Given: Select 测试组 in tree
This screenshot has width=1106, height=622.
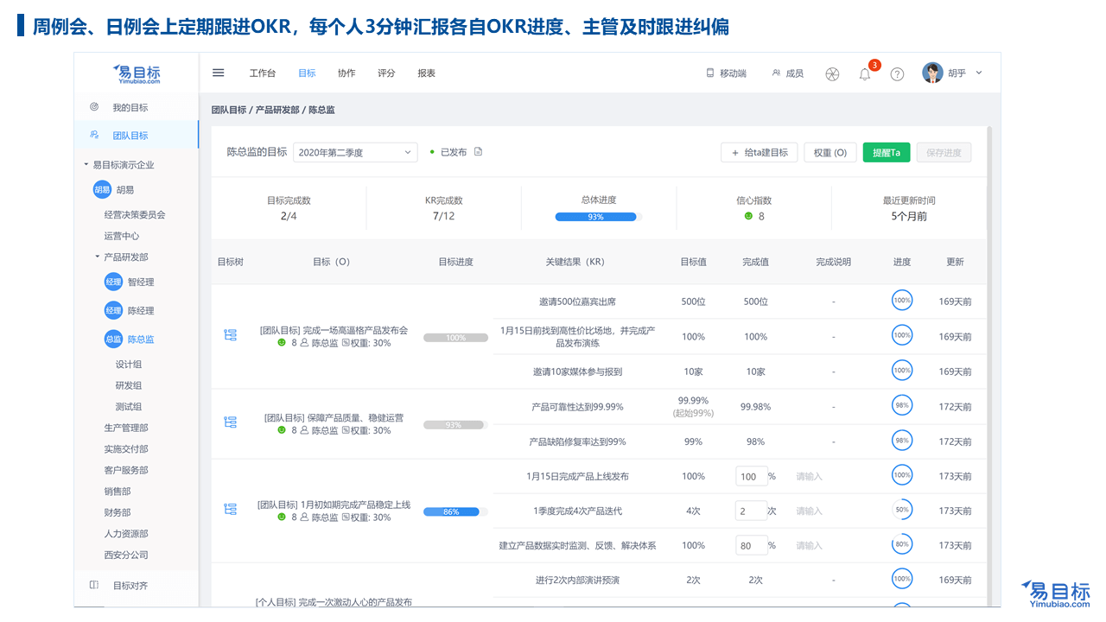Looking at the screenshot, I should 129,407.
